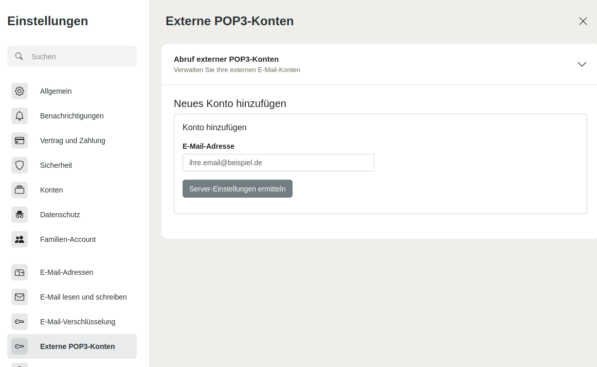Open Konten using the briefcase icon
The height and width of the screenshot is (367, 597).
20,190
